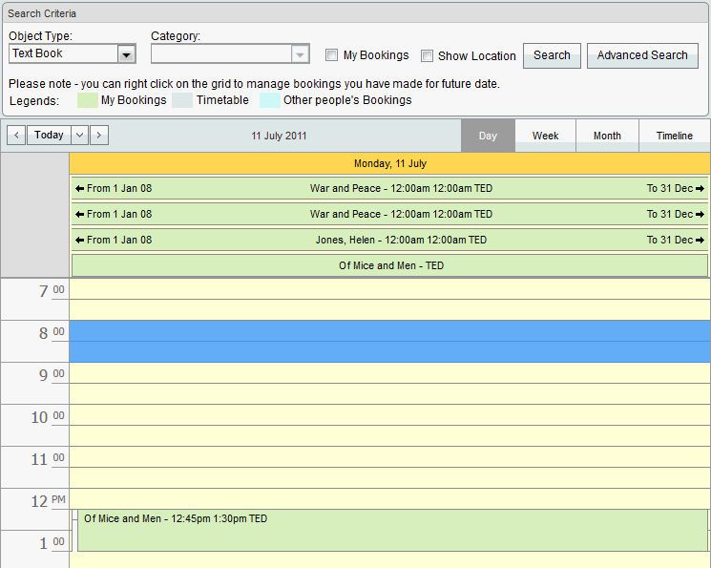
Task: Click left arrow on second War and Peace booking
Action: coord(80,214)
